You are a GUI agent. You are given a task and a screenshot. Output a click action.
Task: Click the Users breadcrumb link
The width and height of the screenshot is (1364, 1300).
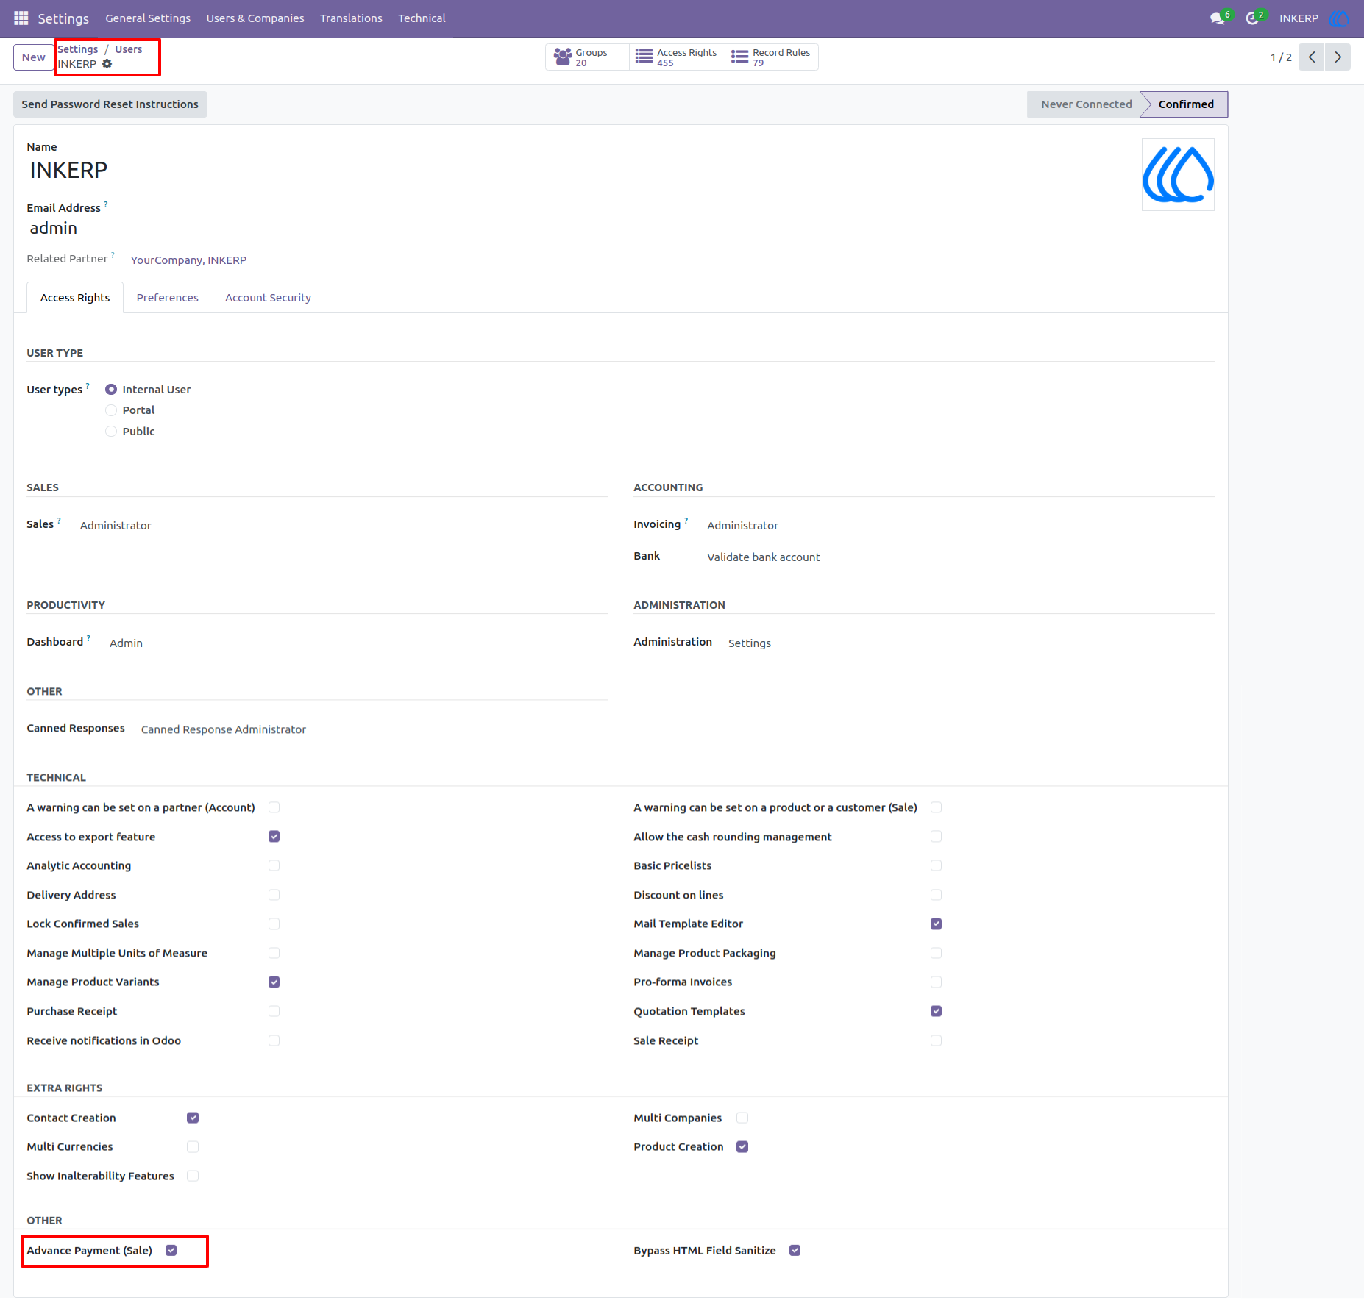(x=129, y=49)
